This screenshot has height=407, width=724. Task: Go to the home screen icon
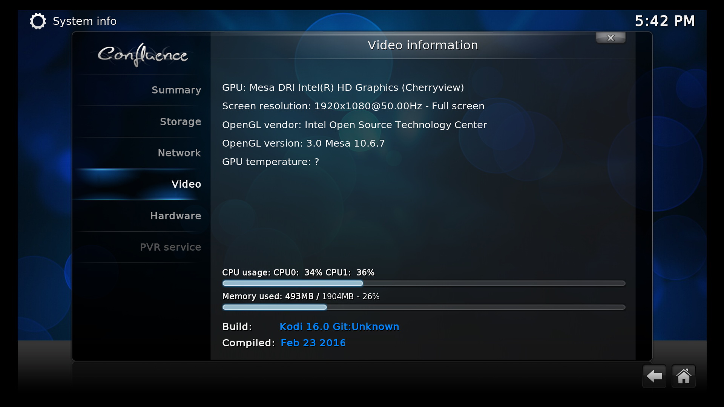pos(683,376)
